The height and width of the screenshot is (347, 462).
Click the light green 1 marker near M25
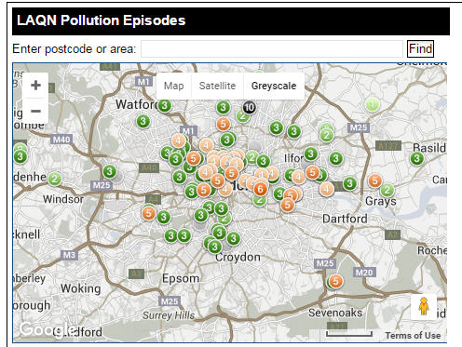[x=373, y=104]
